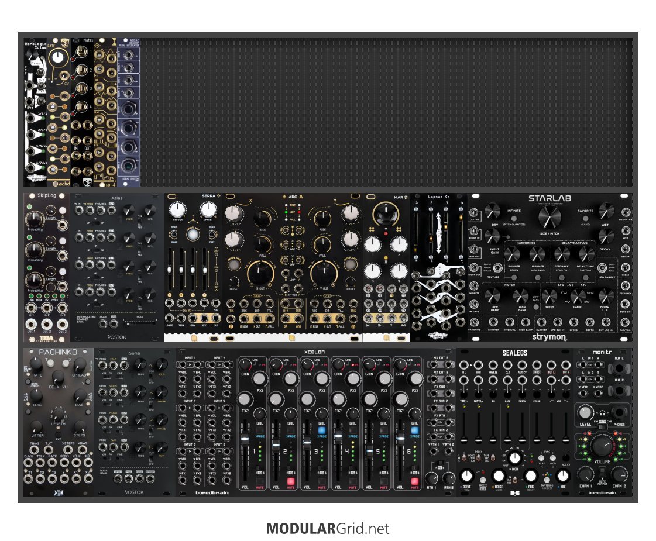Click the Xcelon channel 5 BAL knob
Screen dimensions: 656x541
[x=384, y=414]
